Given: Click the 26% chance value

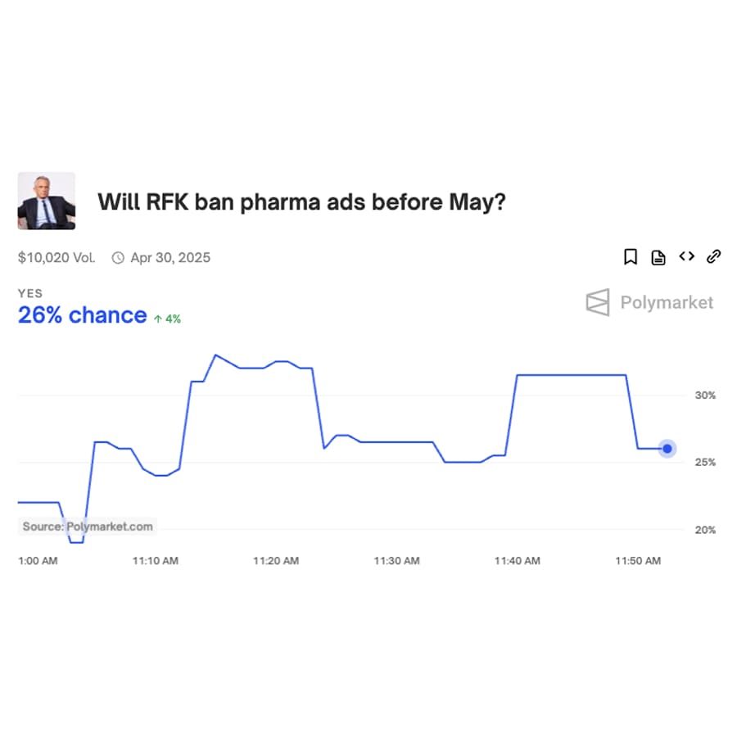Looking at the screenshot, I should 82,315.
